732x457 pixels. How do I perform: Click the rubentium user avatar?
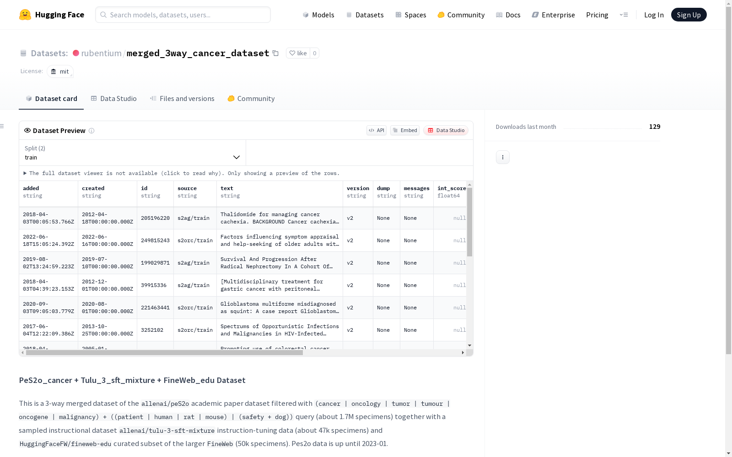[x=76, y=53]
